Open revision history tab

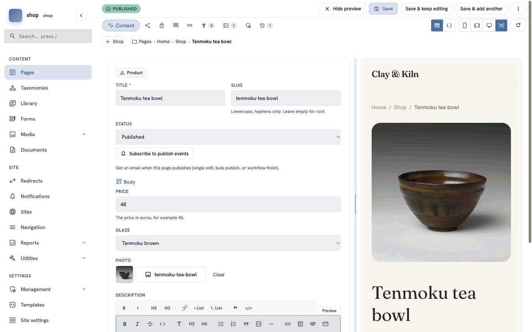pos(266,25)
